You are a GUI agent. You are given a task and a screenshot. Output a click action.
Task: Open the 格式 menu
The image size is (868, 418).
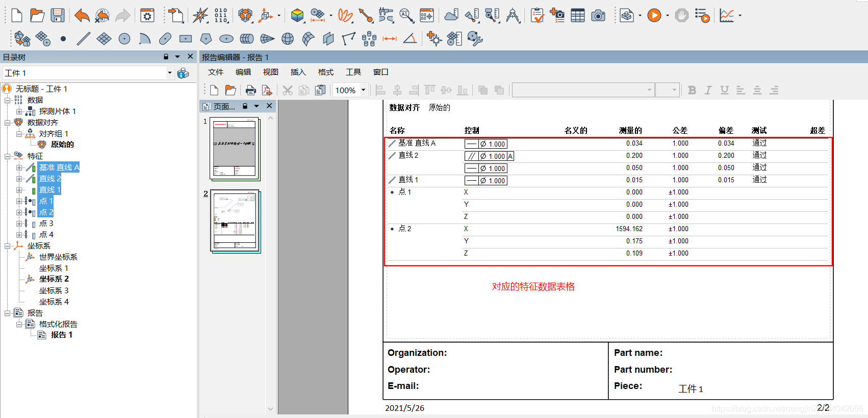(x=326, y=72)
